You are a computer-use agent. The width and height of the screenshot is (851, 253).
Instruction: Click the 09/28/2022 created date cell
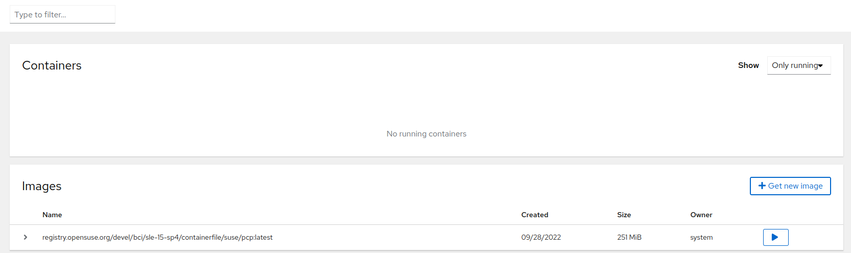pos(541,237)
